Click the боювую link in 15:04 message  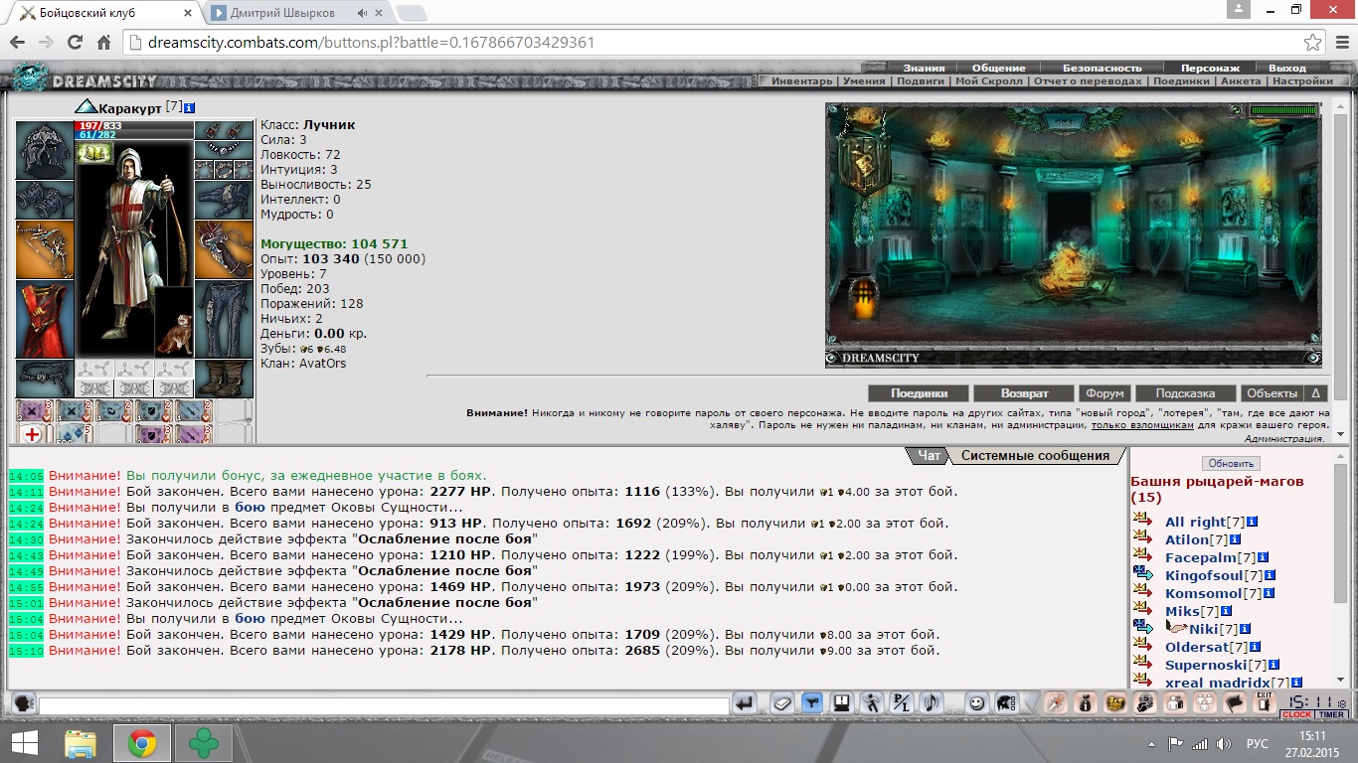click(x=250, y=618)
